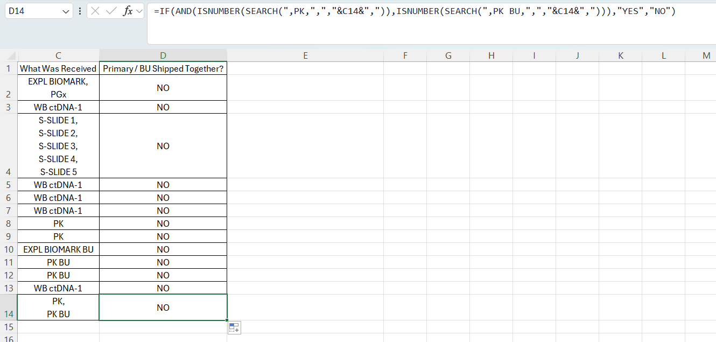Image resolution: width=716 pixels, height=342 pixels.
Task: Select column G header
Action: point(448,55)
